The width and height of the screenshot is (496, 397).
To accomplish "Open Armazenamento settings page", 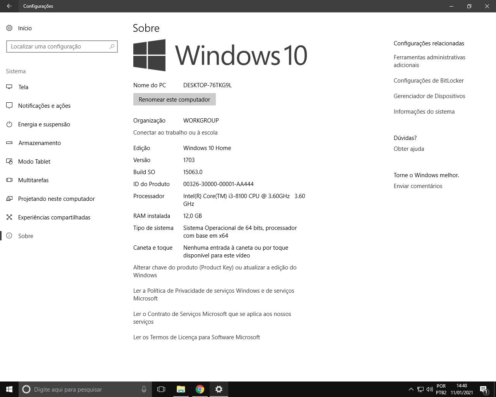I will coord(62,143).
